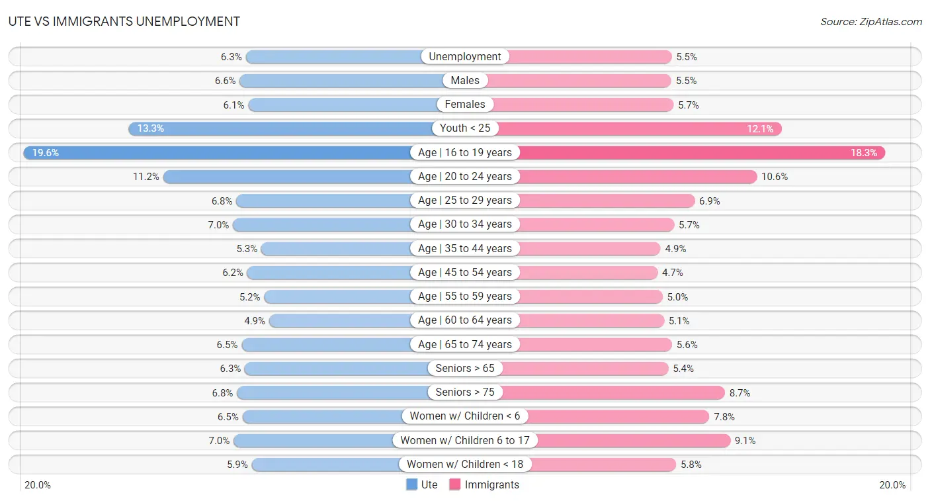Viewport: 930px width, 501px height.
Task: Click the pink Immigrants legend swatch
Action: point(455,484)
